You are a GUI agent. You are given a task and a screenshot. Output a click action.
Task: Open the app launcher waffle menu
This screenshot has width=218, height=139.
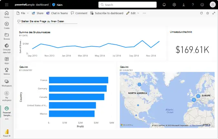point(6,5)
